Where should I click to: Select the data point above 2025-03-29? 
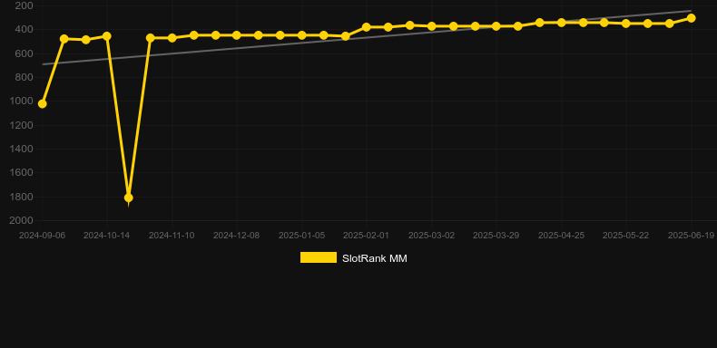click(496, 26)
